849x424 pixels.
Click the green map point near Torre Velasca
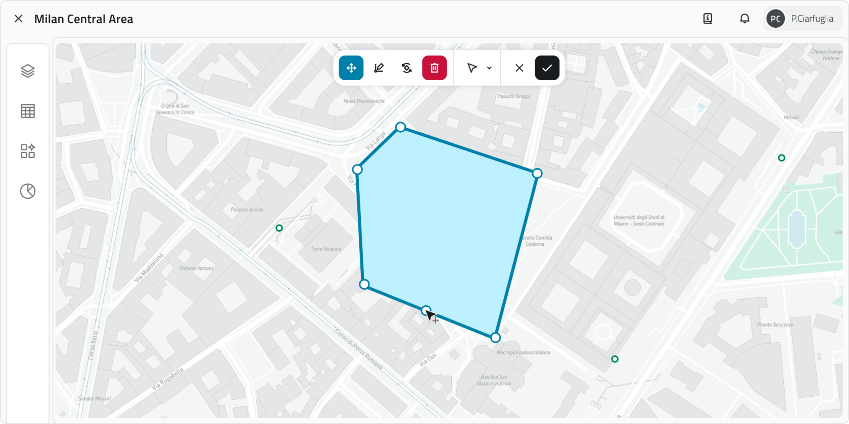(x=279, y=228)
